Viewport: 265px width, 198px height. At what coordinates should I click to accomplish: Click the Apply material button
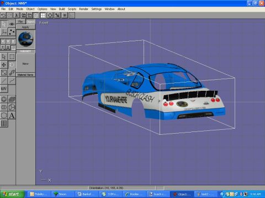[25, 27]
